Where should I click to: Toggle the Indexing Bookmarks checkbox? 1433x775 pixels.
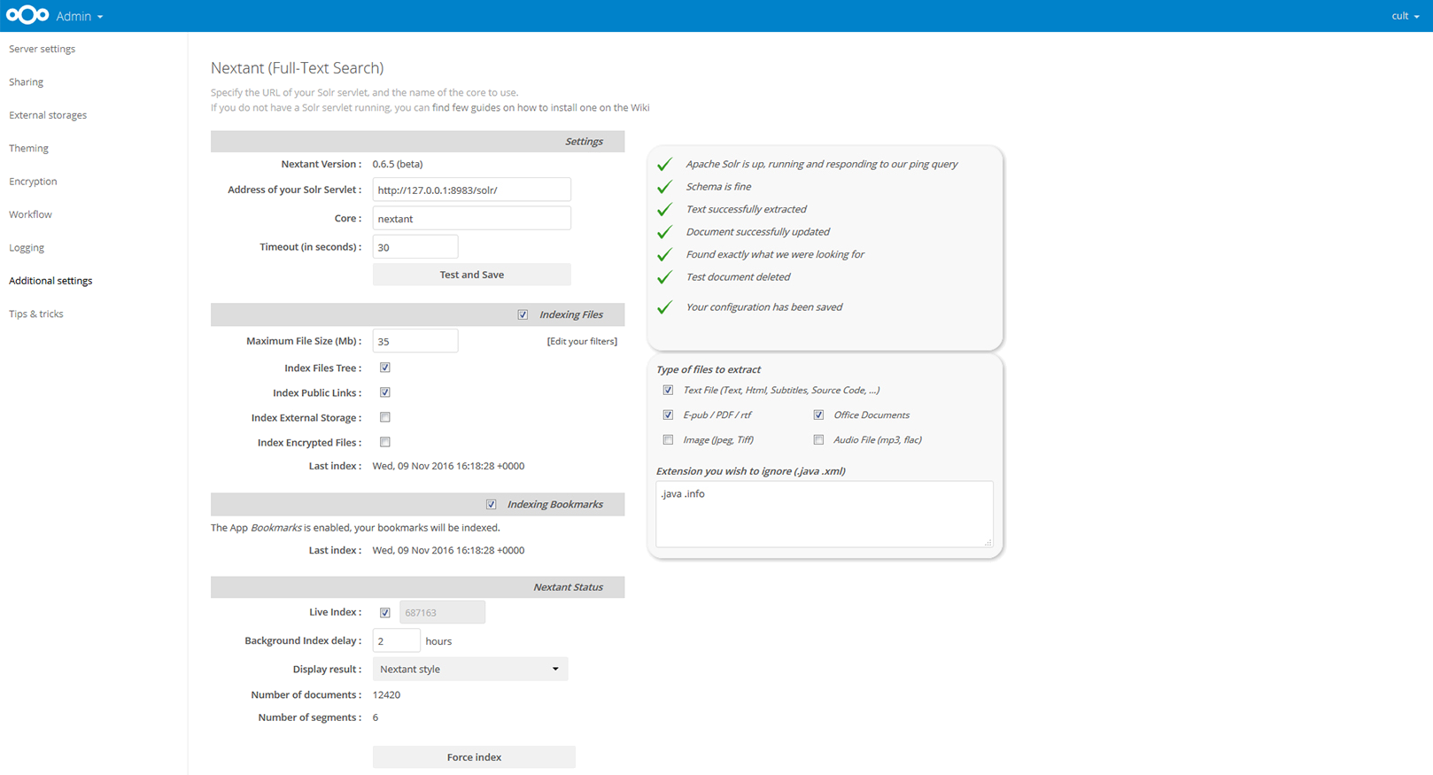492,504
